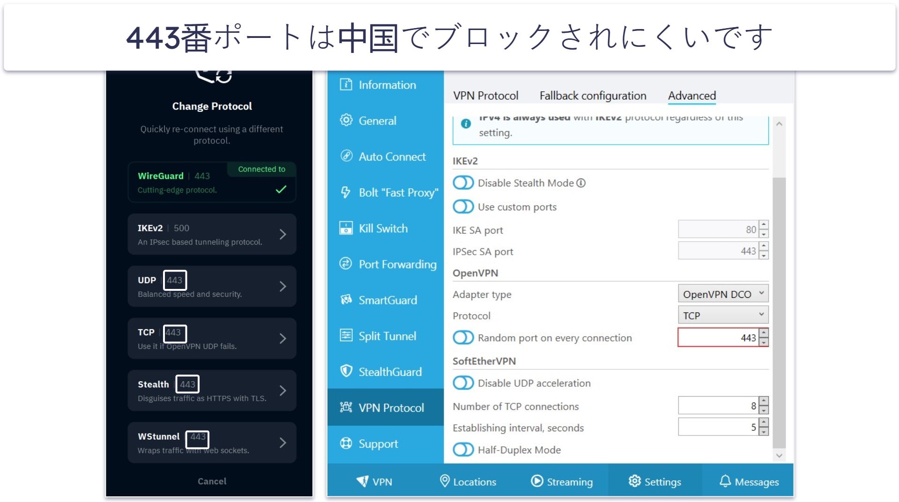Click the settings scrollbar thumb
The width and height of the screenshot is (899, 502).
[x=779, y=312]
